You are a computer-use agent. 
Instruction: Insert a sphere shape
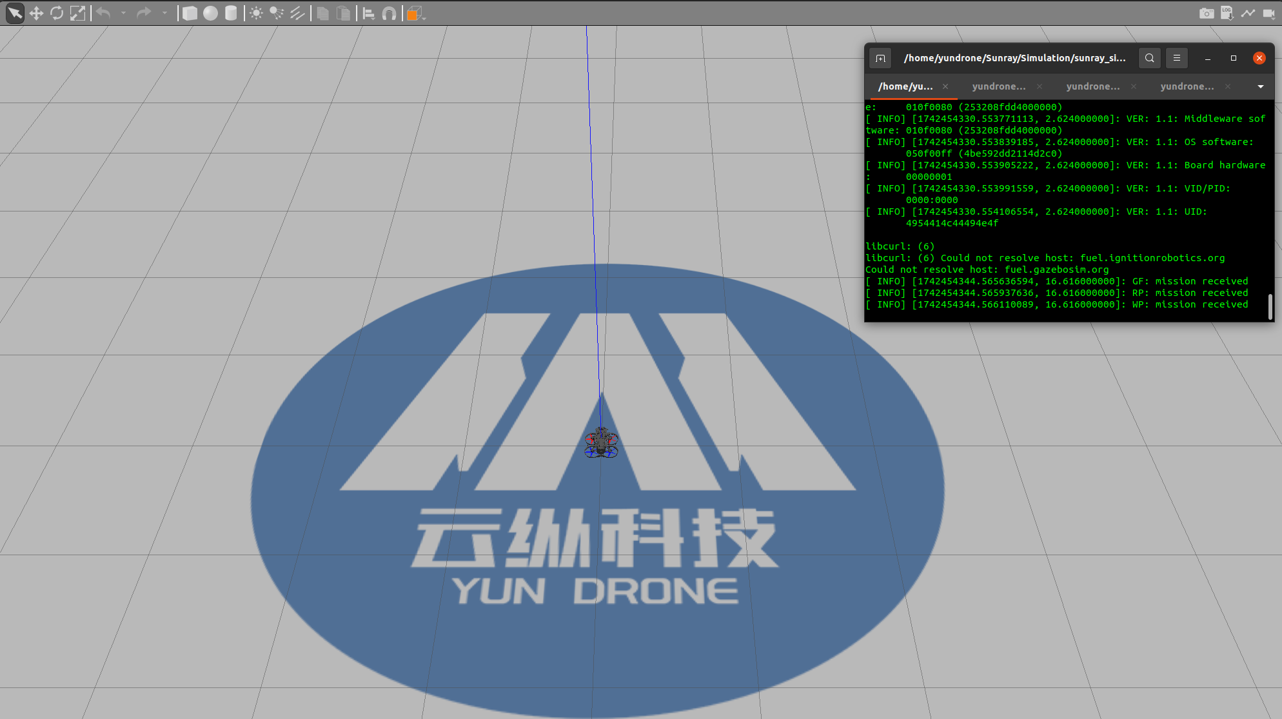[x=210, y=13]
